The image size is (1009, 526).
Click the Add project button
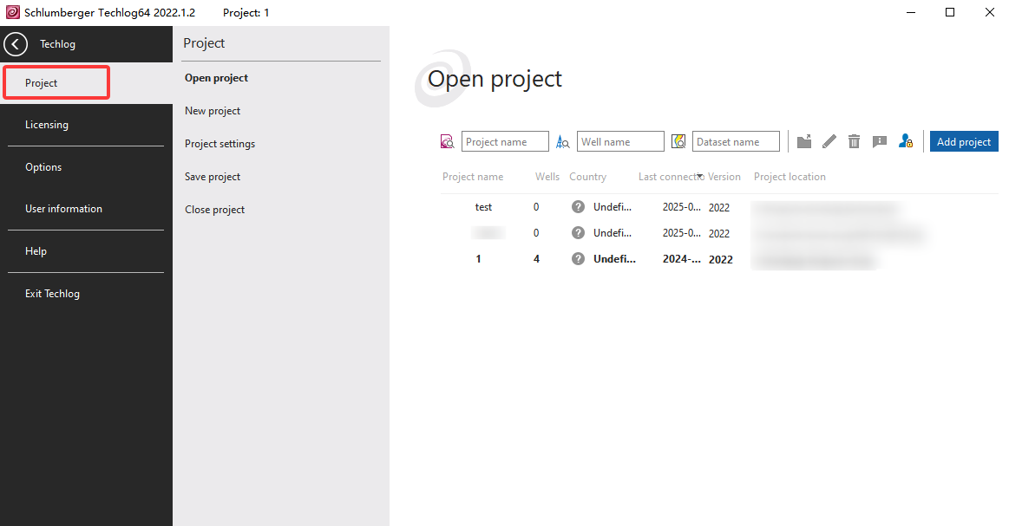pyautogui.click(x=963, y=141)
